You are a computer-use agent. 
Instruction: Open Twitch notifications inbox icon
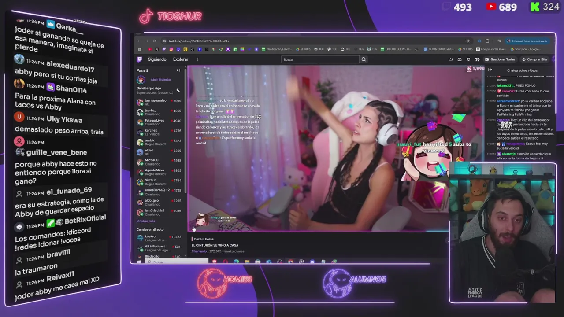pos(460,59)
